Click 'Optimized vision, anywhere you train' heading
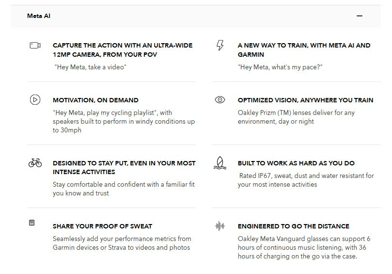The image size is (392, 274). 305,100
